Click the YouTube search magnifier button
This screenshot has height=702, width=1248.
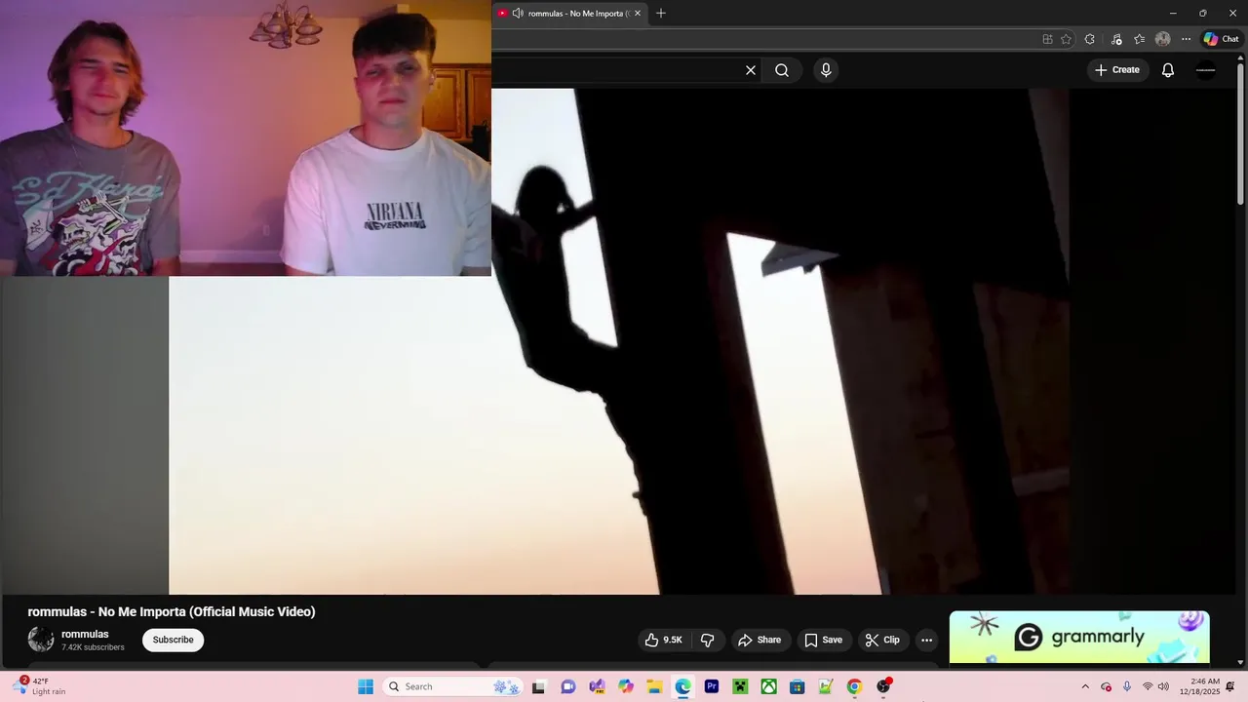782,70
